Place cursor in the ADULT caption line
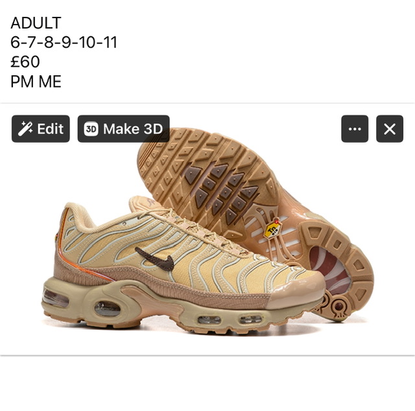This screenshot has width=415, height=411. tap(36, 23)
